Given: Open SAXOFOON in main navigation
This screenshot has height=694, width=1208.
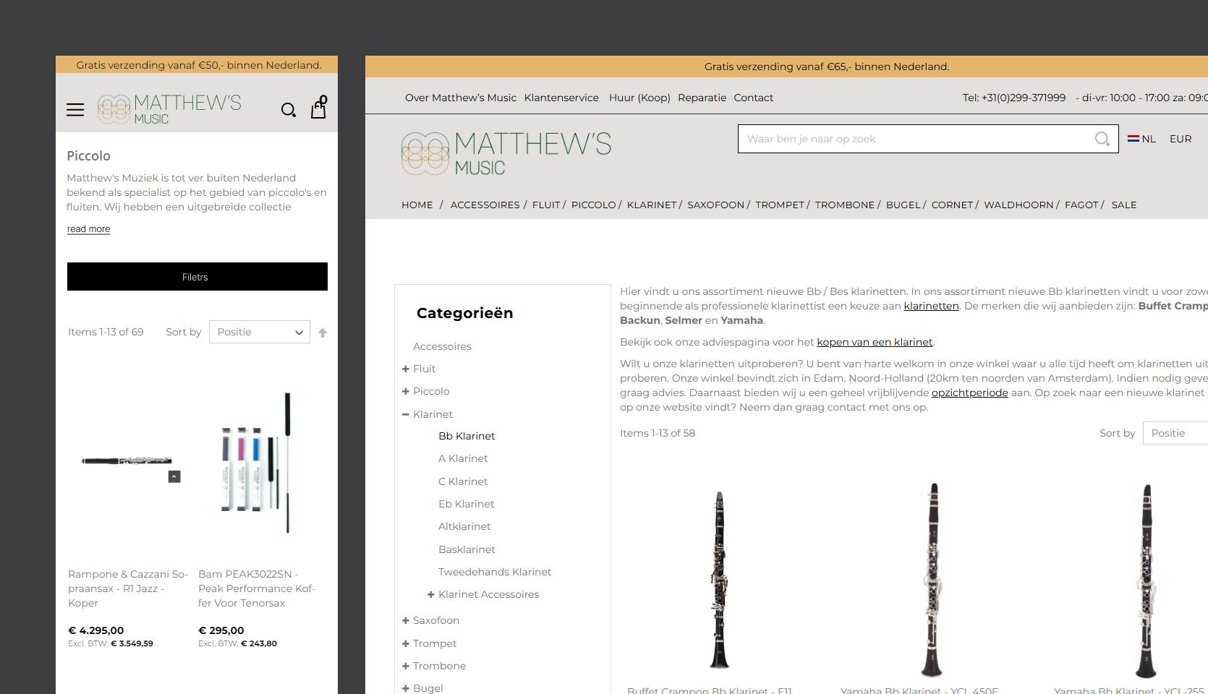Looking at the screenshot, I should point(716,205).
